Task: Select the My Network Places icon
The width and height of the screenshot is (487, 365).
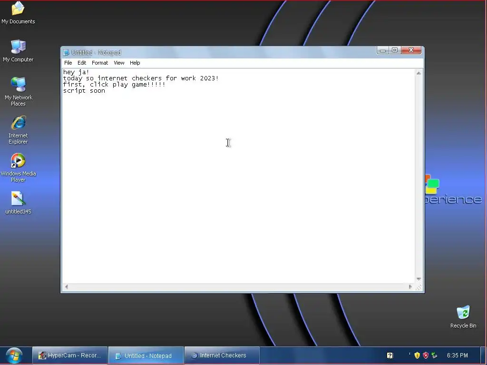Action: pyautogui.click(x=18, y=92)
